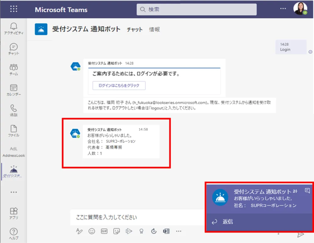Viewport: 314px width, 243px height.
Task: Click 返信 in the notification popup
Action: 228,222
